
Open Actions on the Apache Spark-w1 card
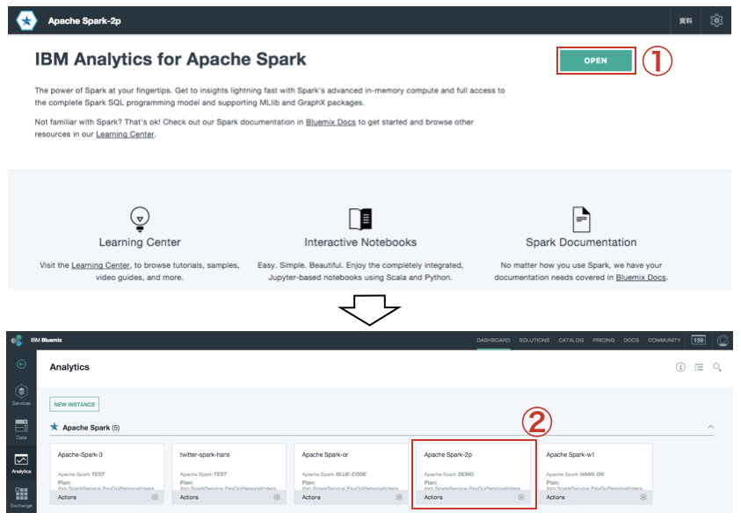(x=556, y=497)
